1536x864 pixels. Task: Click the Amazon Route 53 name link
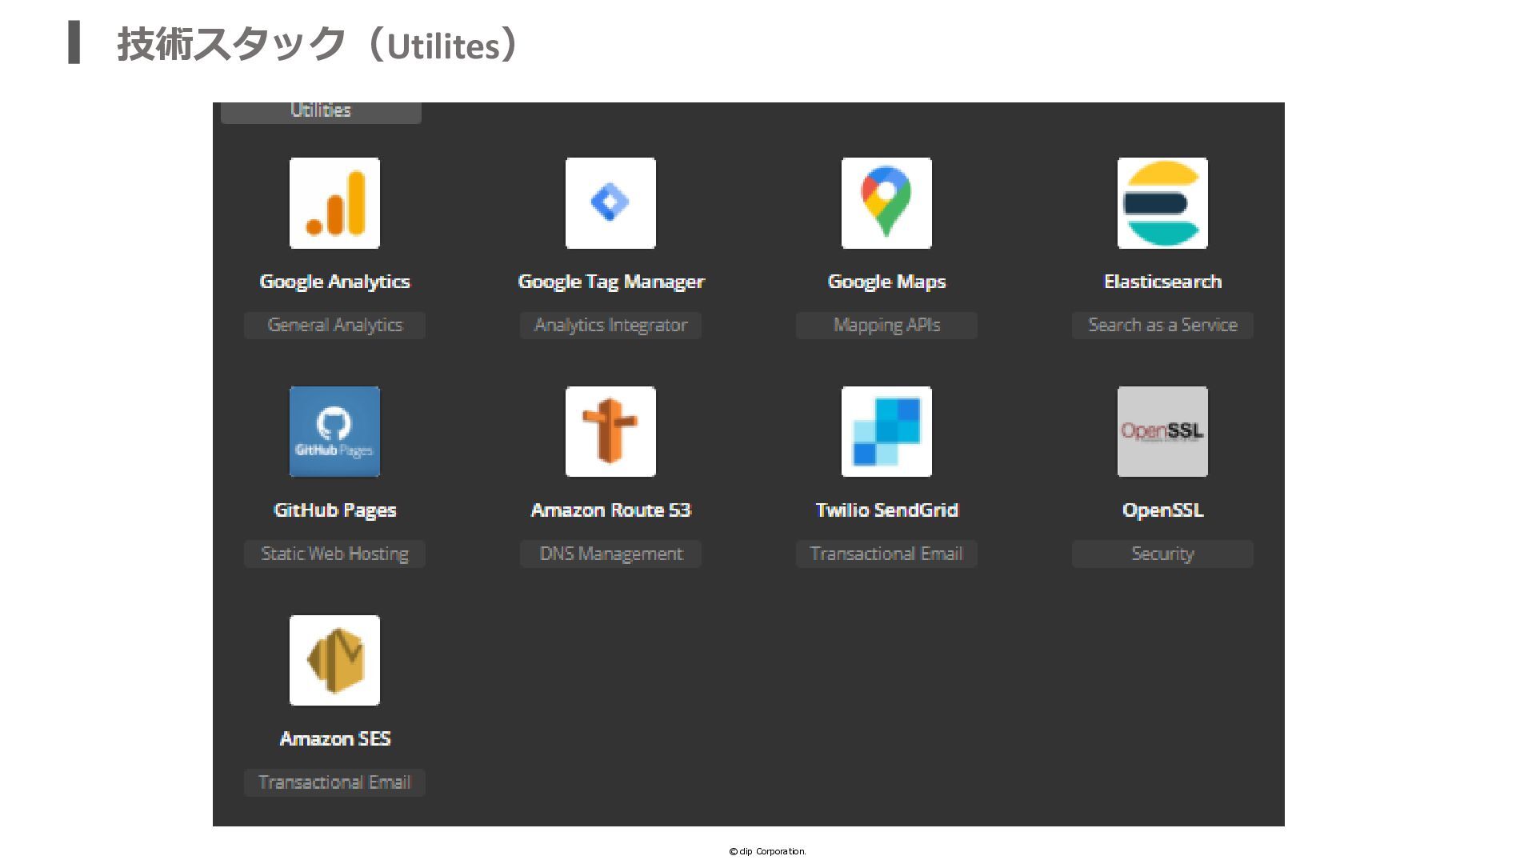tap(610, 510)
